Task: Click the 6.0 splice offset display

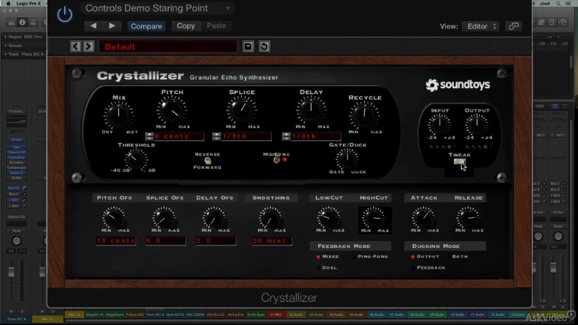Action: (x=166, y=241)
